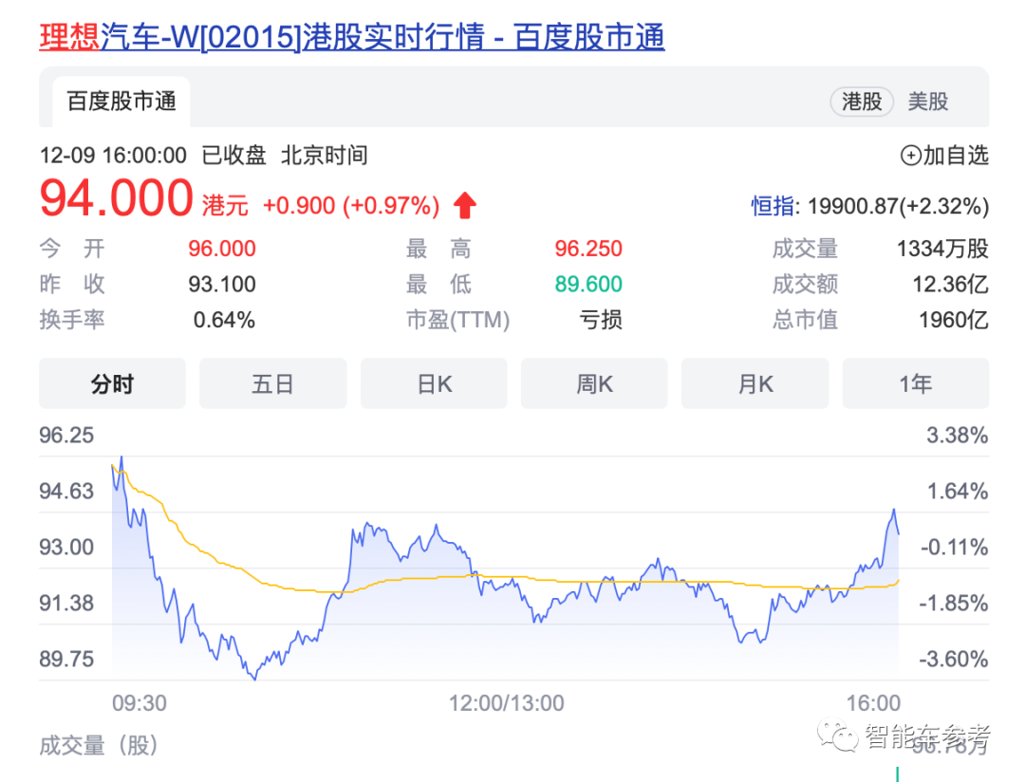Click the 已收盘 market status
The image size is (1025, 782).
234,156
